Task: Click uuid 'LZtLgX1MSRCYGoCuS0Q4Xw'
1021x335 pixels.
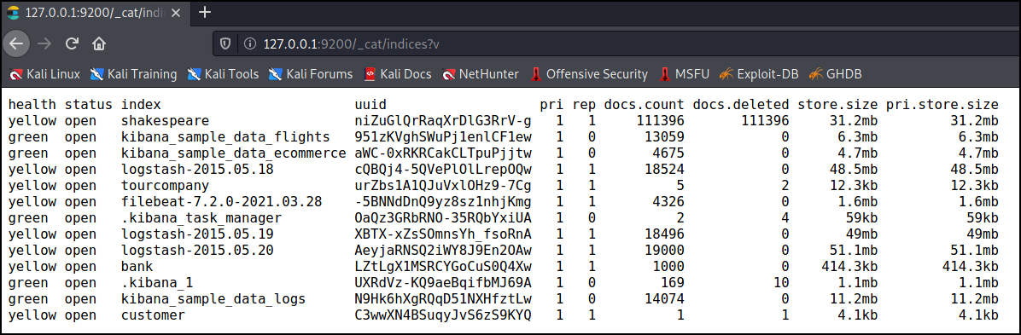Action: pyautogui.click(x=443, y=268)
